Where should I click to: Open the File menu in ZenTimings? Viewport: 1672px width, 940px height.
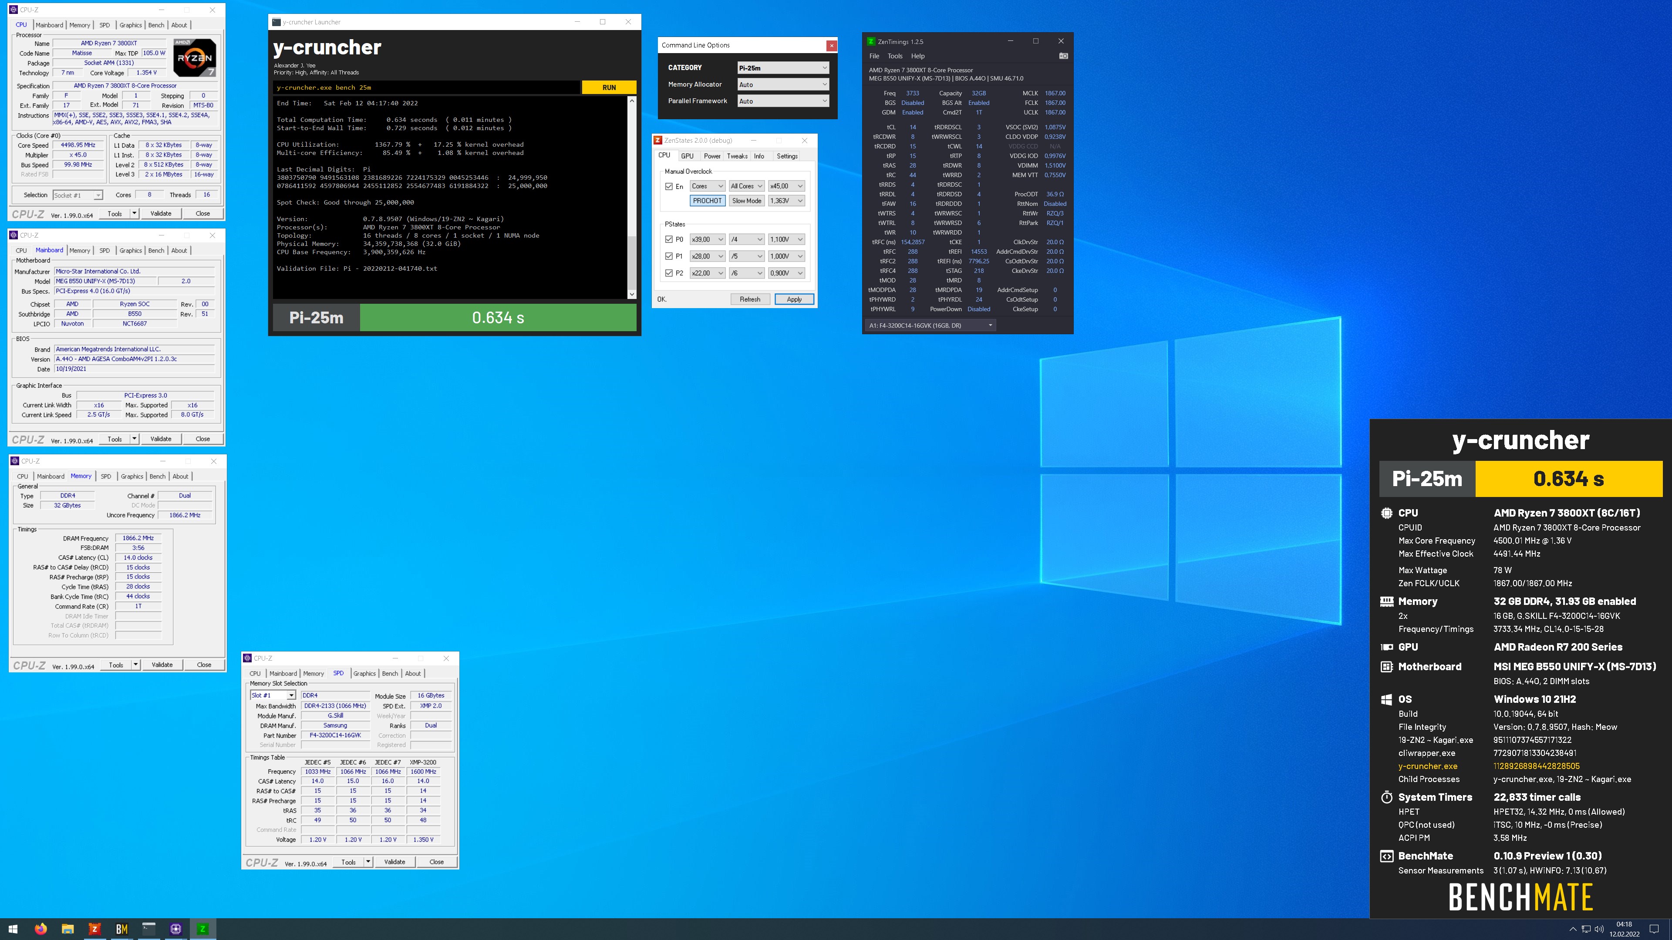point(874,56)
